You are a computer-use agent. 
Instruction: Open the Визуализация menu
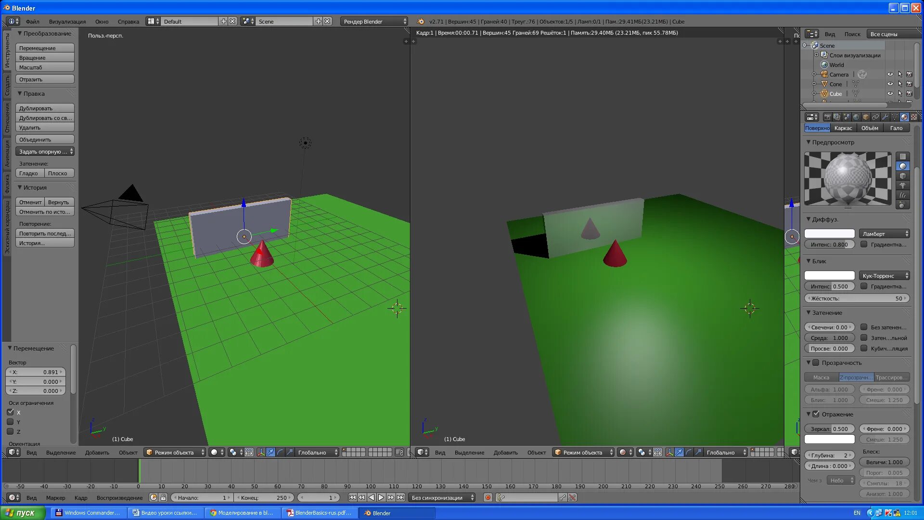tap(67, 21)
